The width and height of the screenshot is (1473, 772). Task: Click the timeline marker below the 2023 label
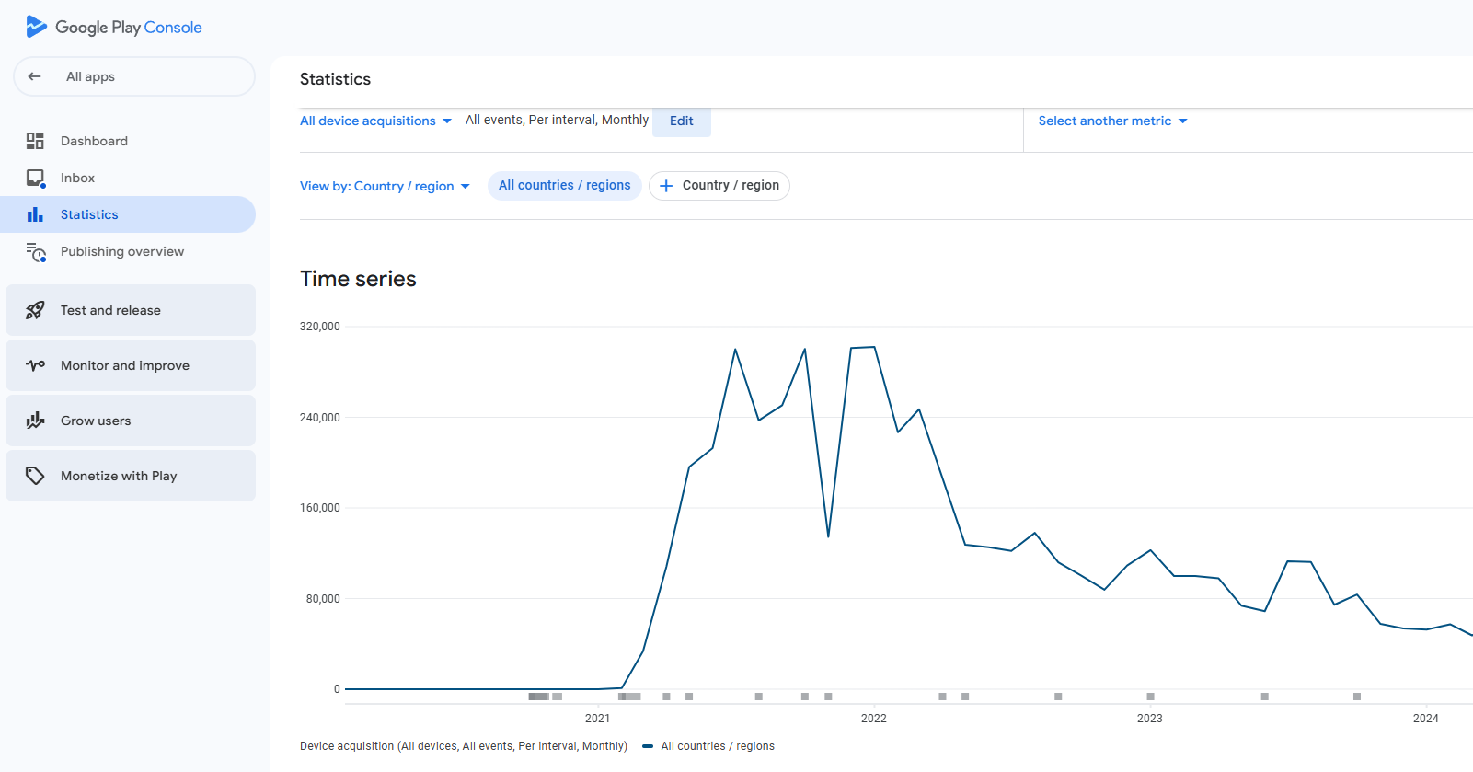coord(1150,697)
